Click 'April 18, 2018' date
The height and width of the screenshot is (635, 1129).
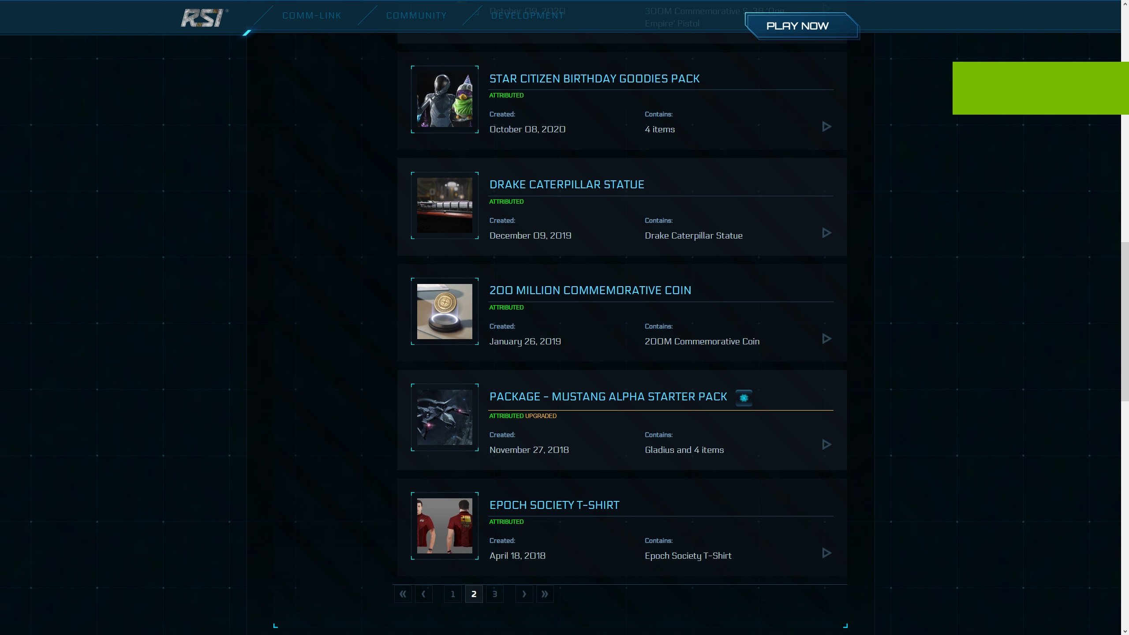(x=517, y=556)
